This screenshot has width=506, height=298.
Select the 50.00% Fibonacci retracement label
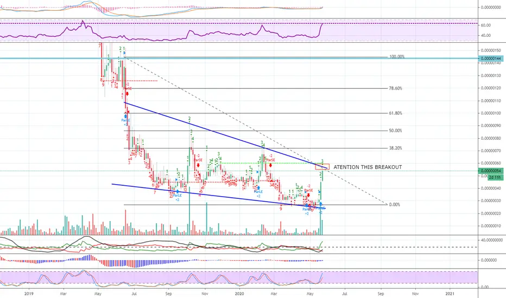click(396, 131)
